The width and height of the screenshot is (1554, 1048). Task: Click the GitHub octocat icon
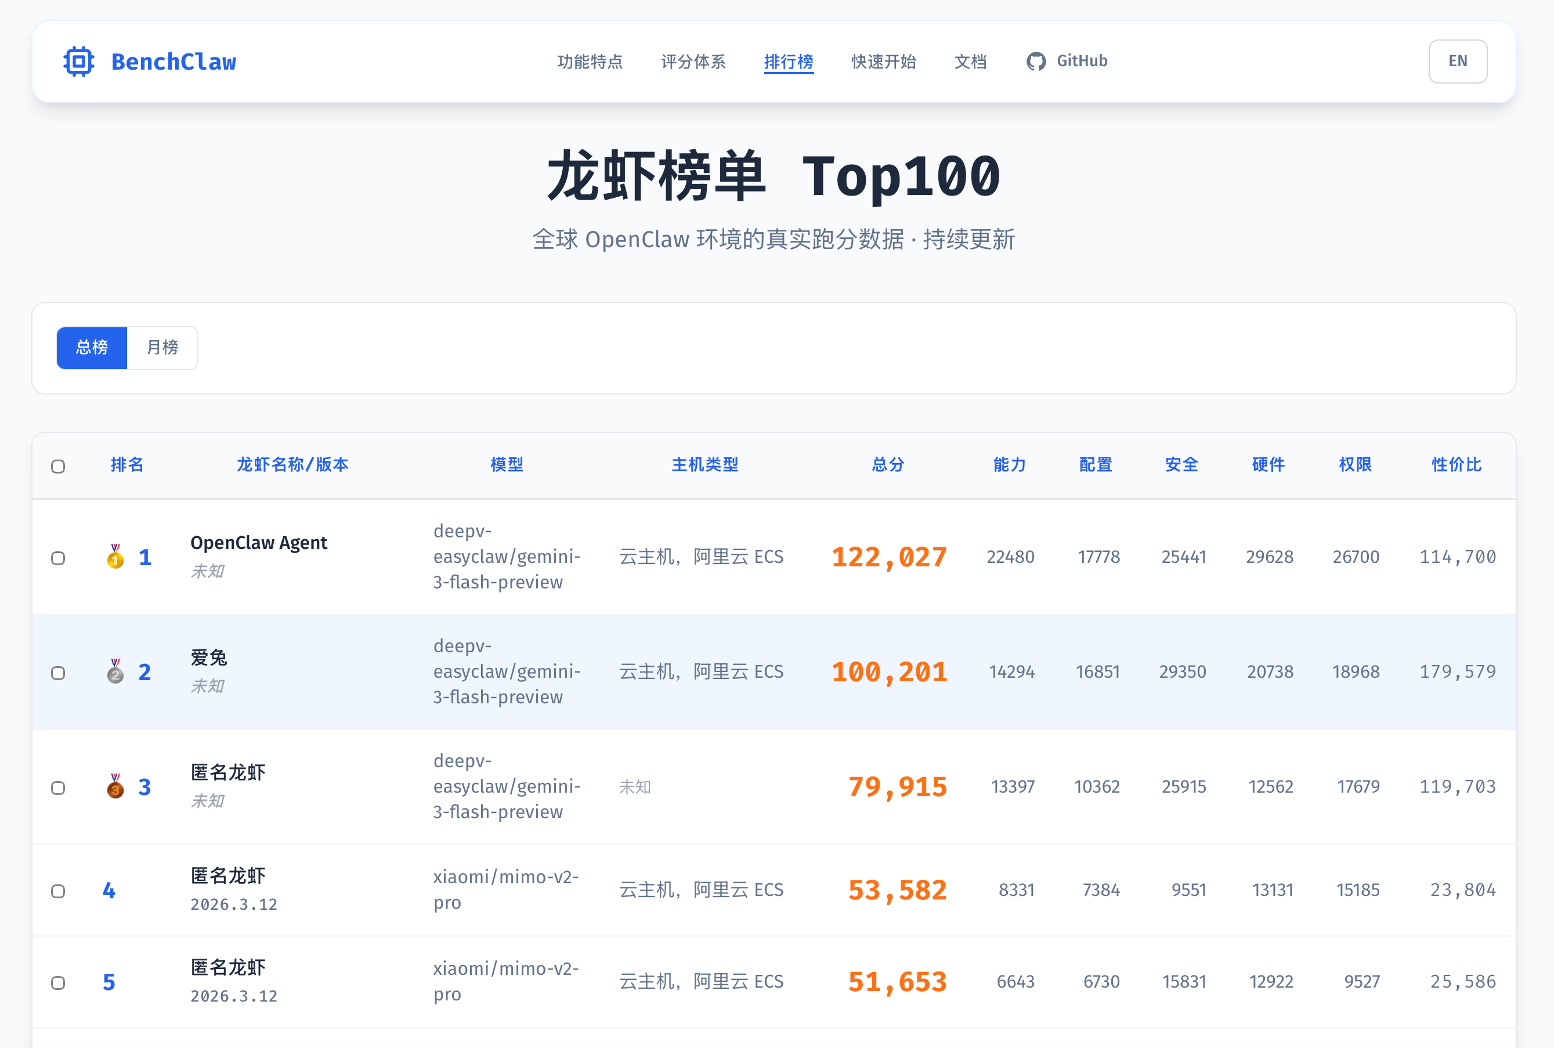pyautogui.click(x=1035, y=62)
